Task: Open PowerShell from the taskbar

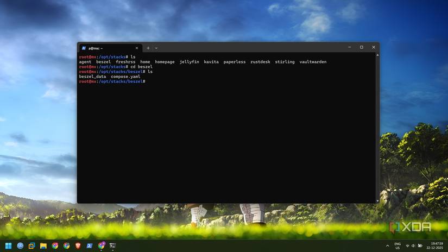Action: tap(90, 245)
